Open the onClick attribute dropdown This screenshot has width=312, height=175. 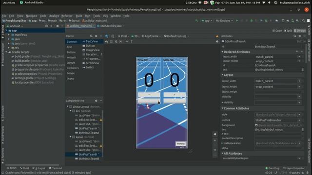point(299,120)
